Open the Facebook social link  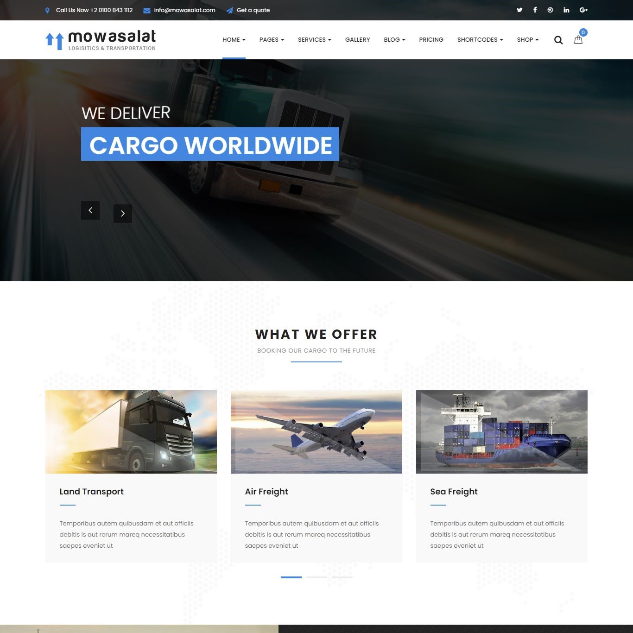(x=535, y=10)
